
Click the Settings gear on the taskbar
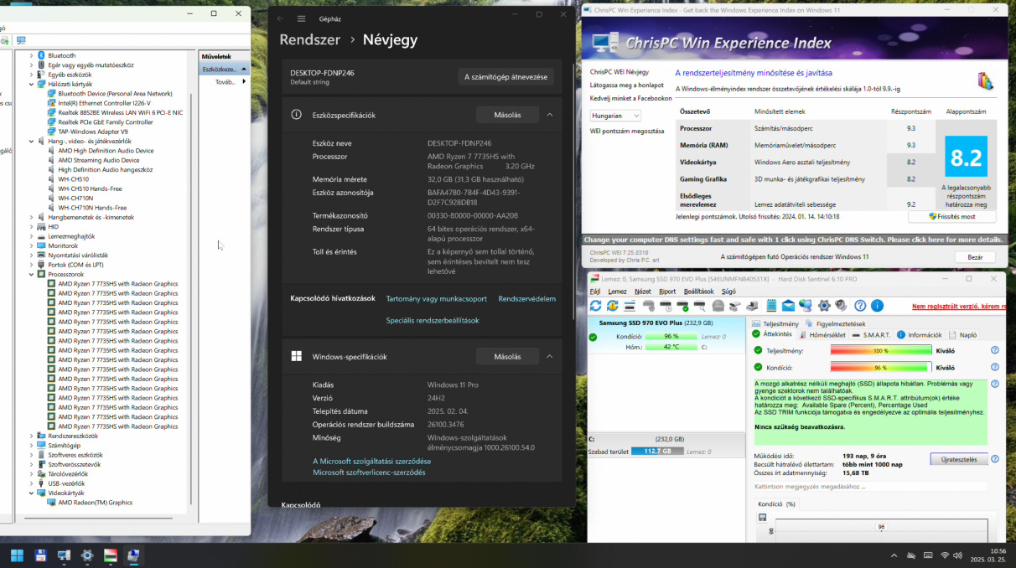86,555
